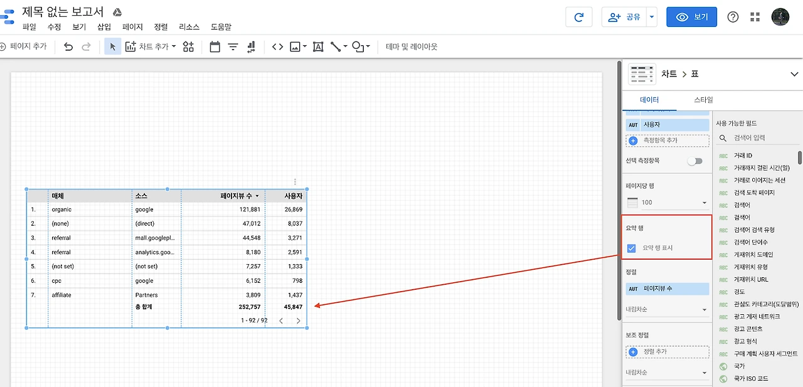This screenshot has width=803, height=387.
Task: Click the Google Drive icon beside the report title
Action: (117, 12)
